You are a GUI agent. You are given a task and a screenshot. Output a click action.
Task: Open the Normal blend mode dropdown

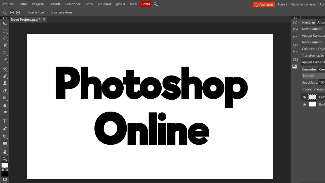point(313,76)
